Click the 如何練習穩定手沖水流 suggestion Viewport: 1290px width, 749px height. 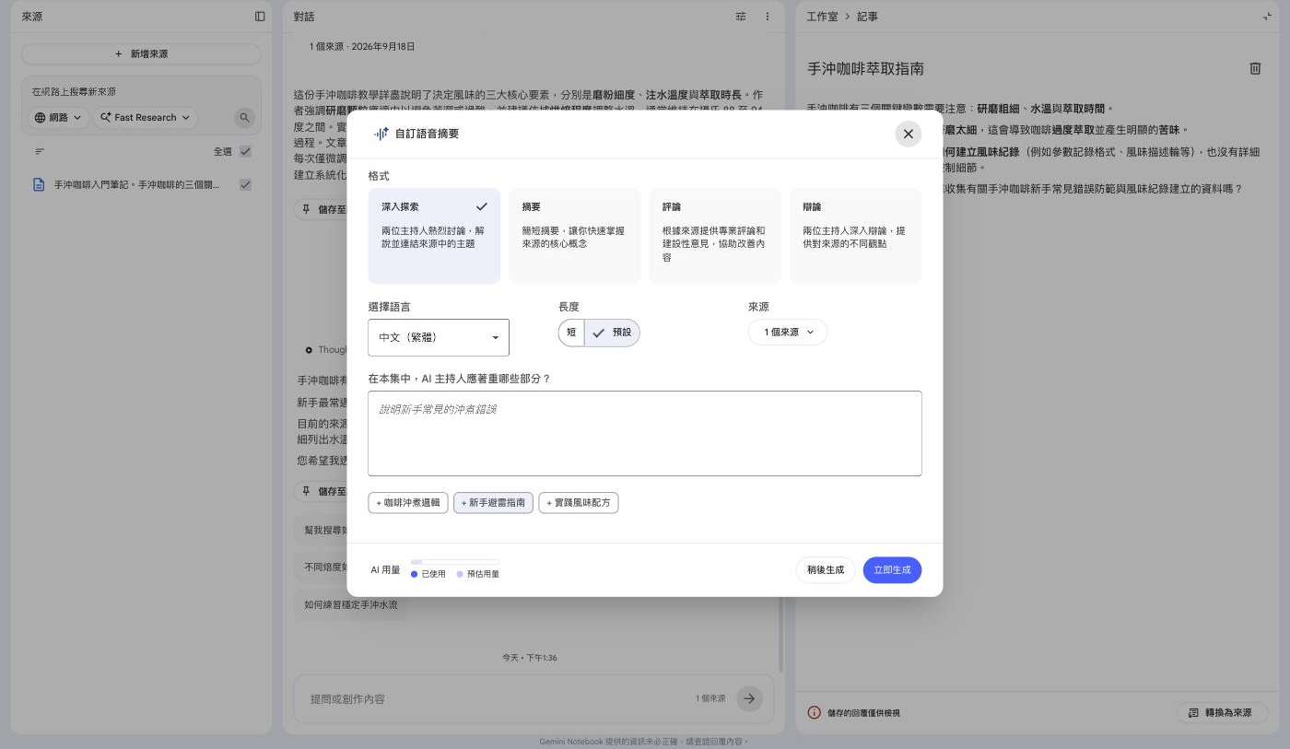[351, 605]
